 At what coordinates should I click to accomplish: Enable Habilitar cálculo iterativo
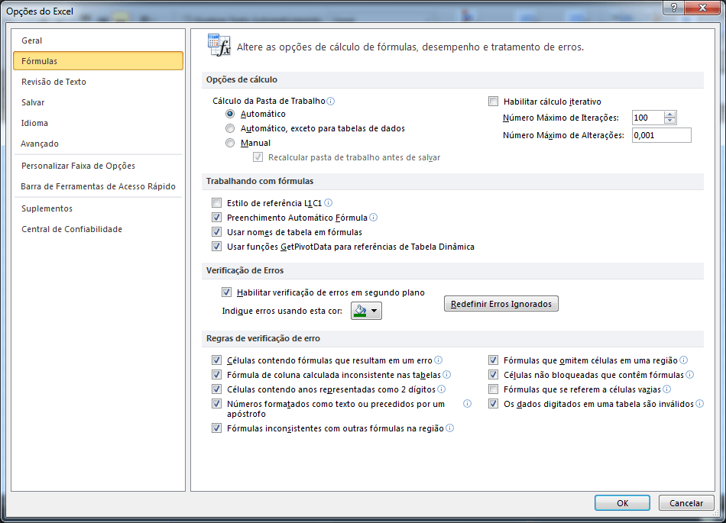coord(493,100)
